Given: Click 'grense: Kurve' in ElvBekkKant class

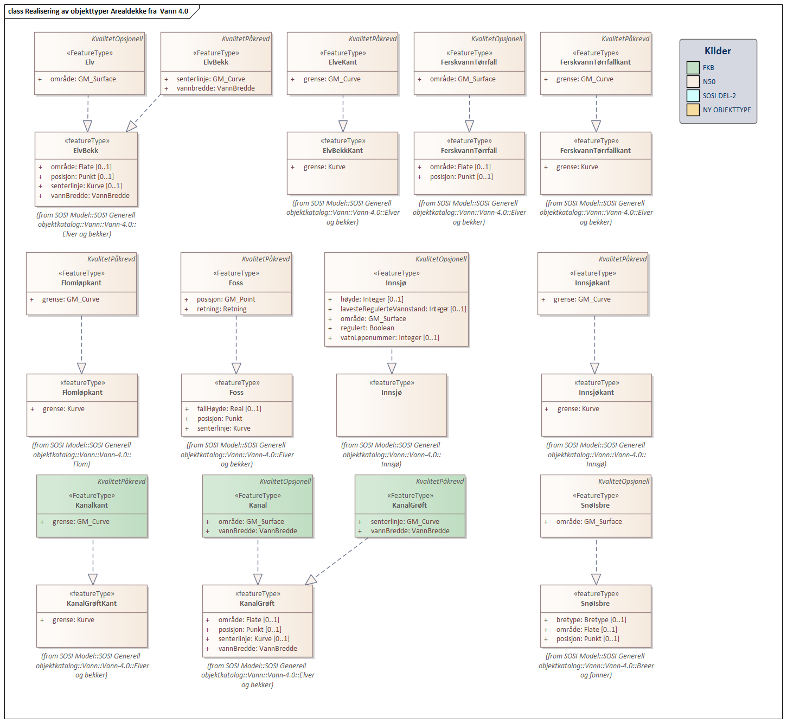Looking at the screenshot, I should click(x=324, y=167).
